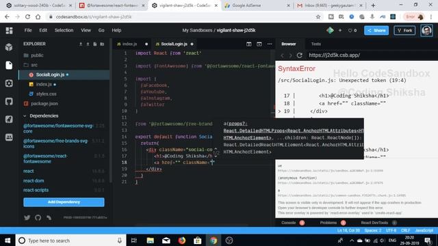Open Firefox from the Windows taskbar
Screen dimensions: 438x246
point(182,241)
